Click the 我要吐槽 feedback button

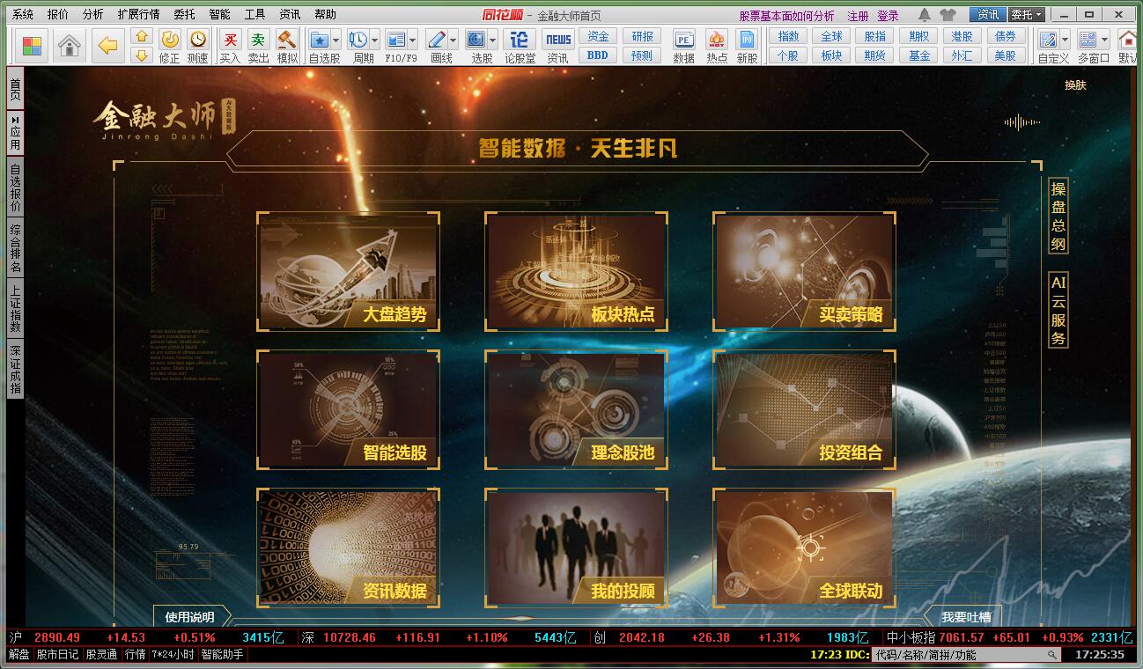966,617
